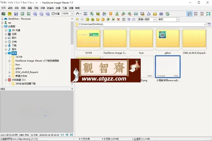This screenshot has width=212, height=141.
Task: Select the aa user tree item
Action: coord(9,23)
